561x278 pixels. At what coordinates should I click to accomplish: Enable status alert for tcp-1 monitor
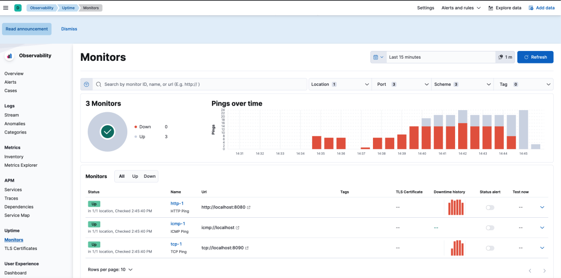[x=490, y=248]
